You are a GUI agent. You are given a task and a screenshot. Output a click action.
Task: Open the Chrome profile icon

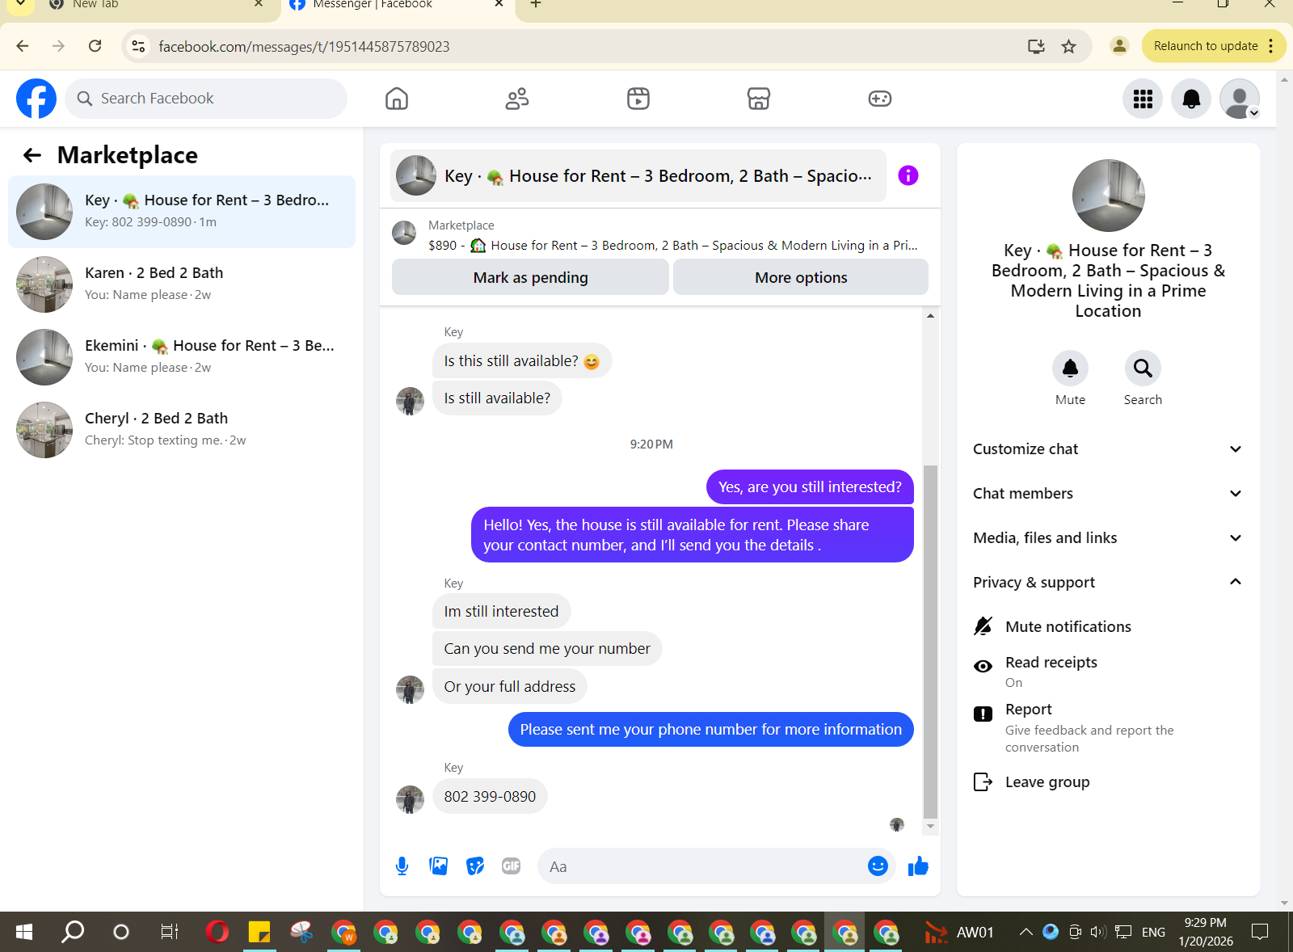pyautogui.click(x=1119, y=46)
